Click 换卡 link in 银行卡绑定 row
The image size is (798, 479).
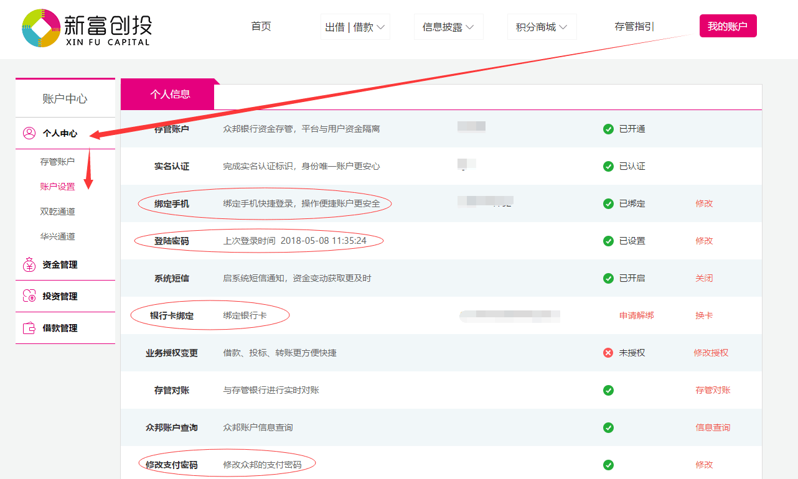(704, 315)
